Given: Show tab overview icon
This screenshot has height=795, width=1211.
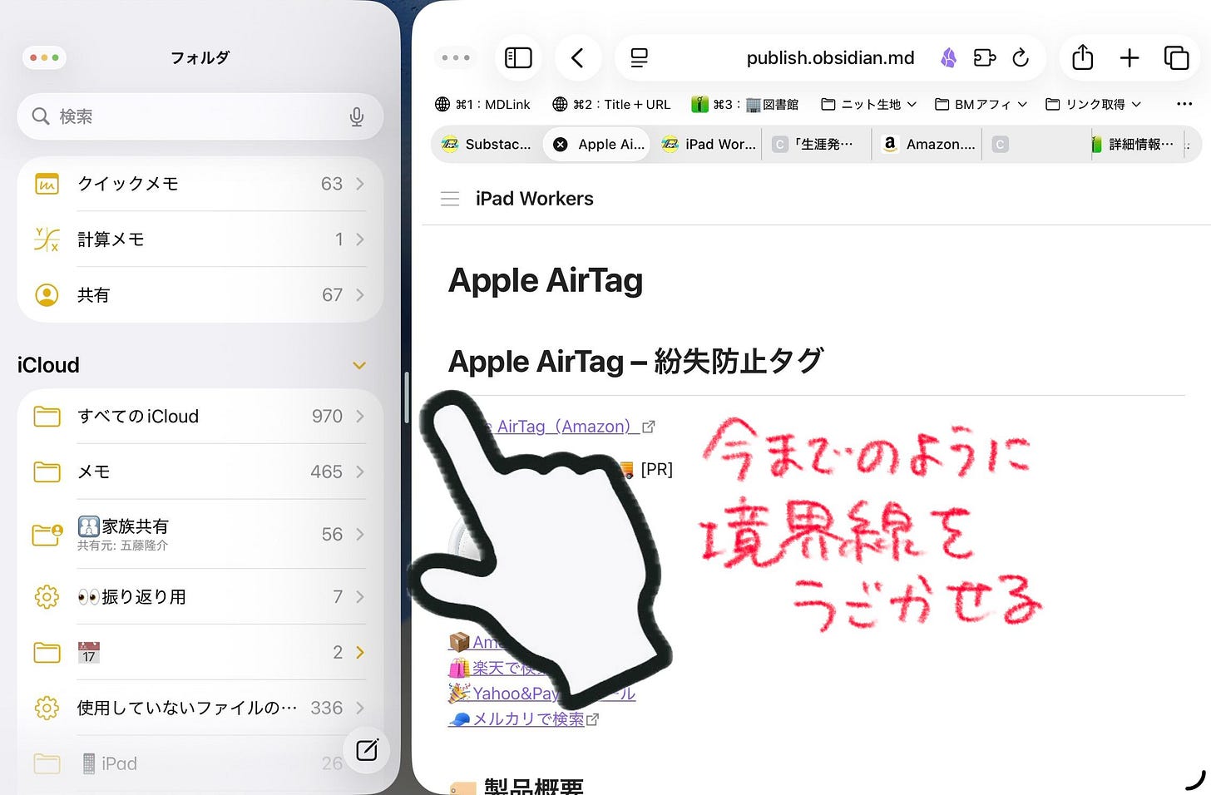Looking at the screenshot, I should click(x=1176, y=57).
